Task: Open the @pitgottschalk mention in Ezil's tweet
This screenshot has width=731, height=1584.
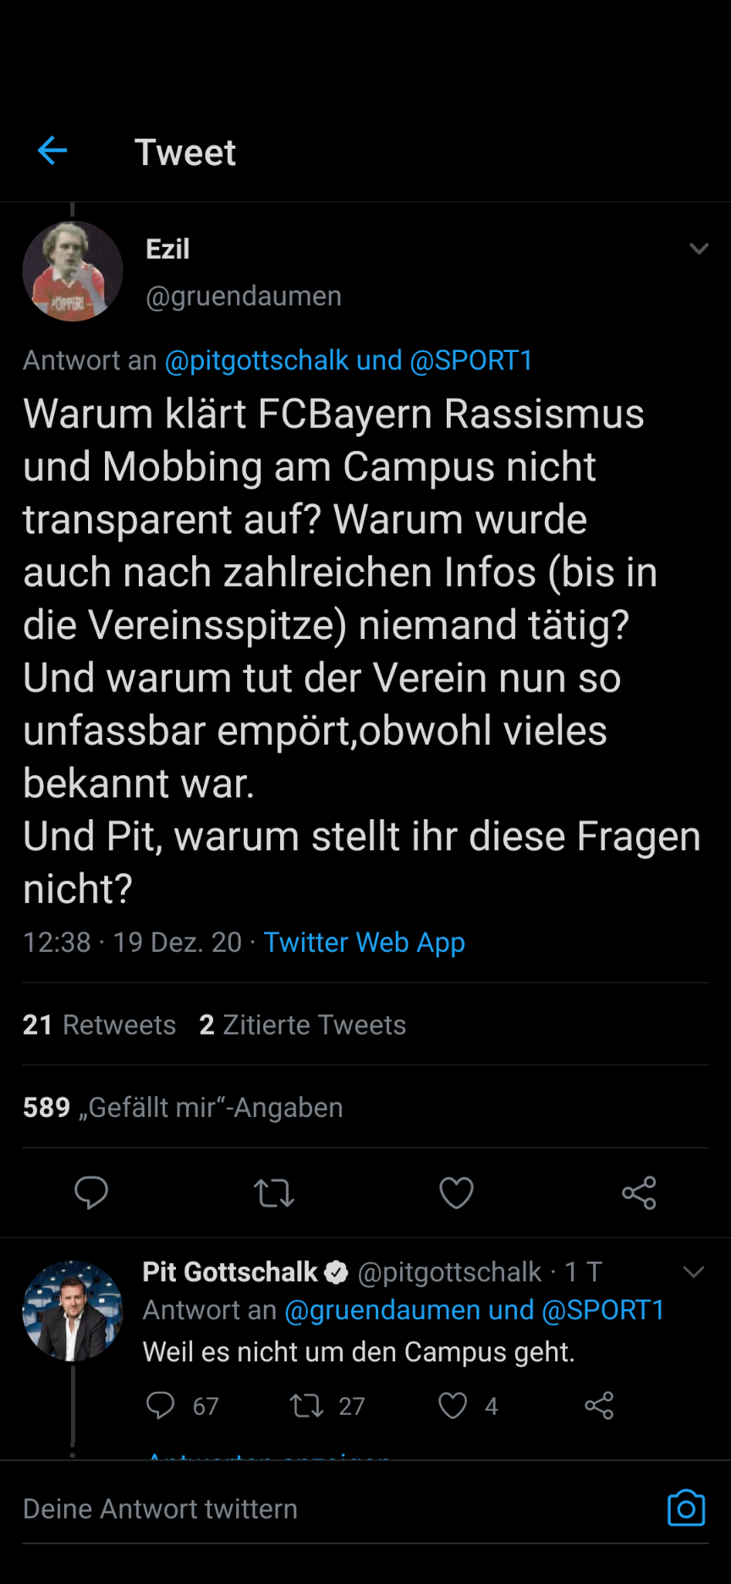Action: pos(256,360)
